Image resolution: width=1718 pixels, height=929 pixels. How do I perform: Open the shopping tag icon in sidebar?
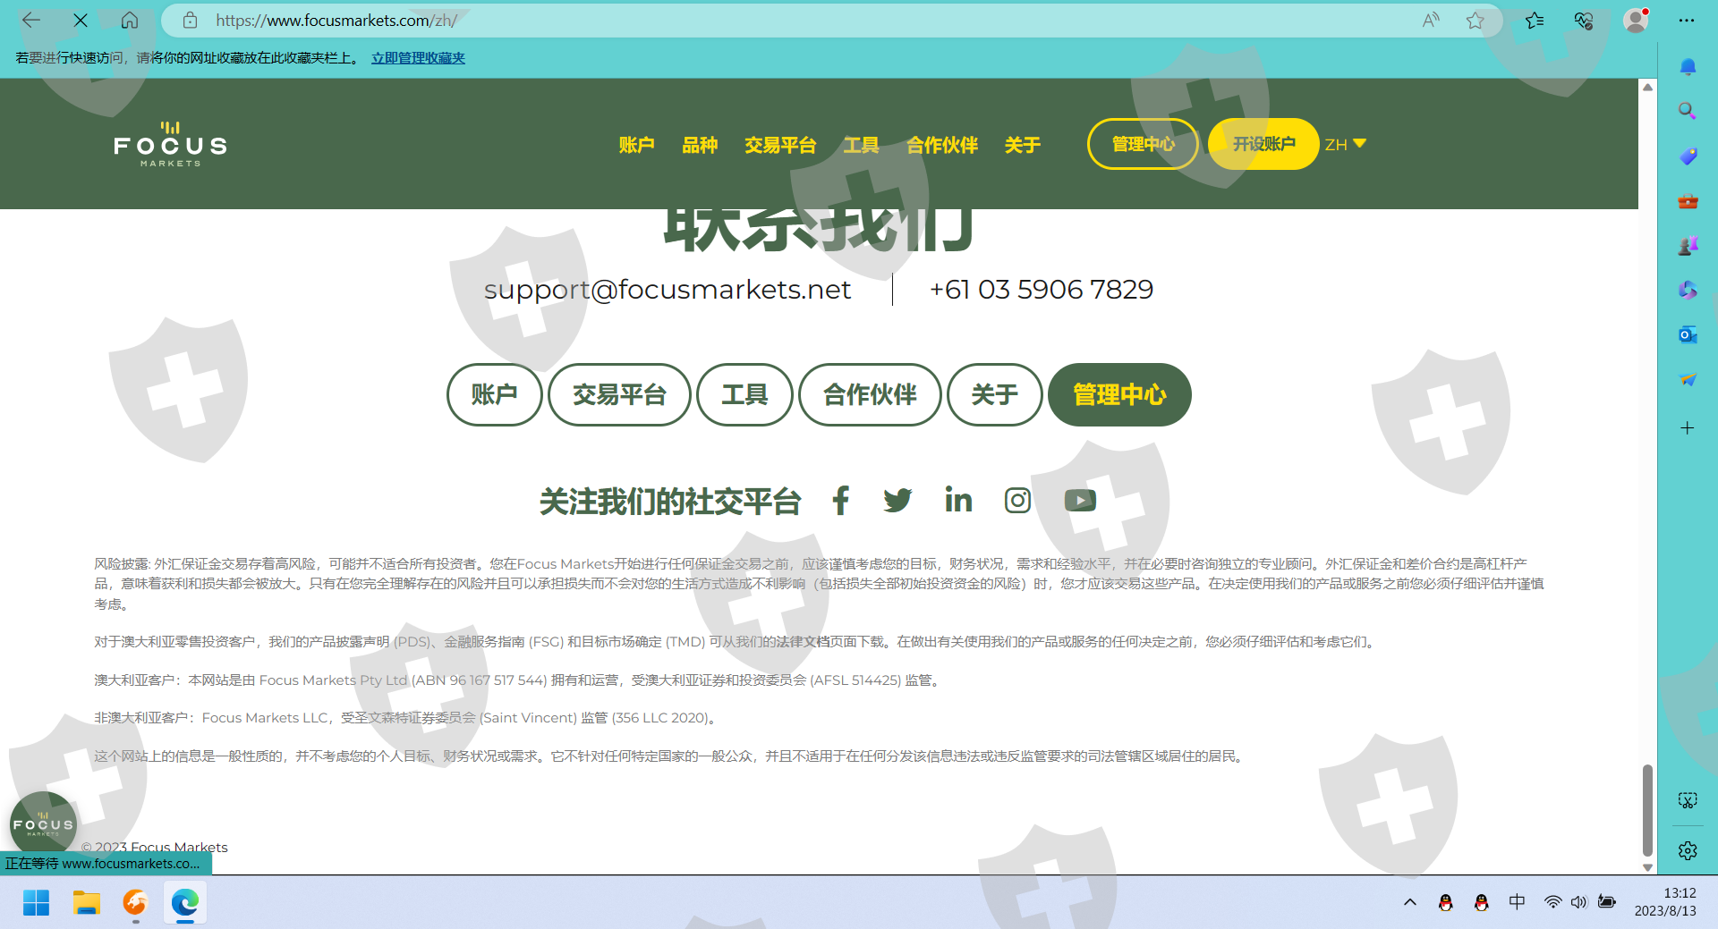pyautogui.click(x=1688, y=156)
